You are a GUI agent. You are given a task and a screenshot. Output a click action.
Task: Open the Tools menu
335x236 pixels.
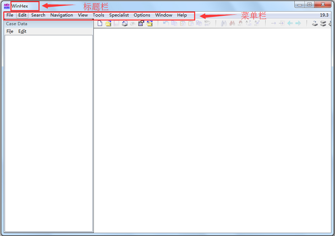98,15
